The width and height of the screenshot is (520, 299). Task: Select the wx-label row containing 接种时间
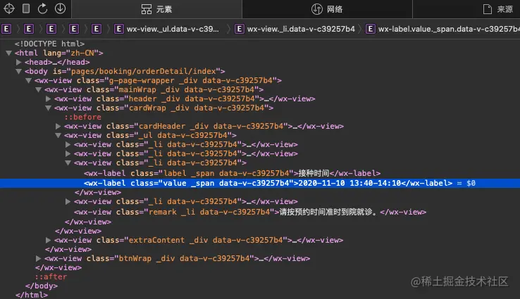232,173
